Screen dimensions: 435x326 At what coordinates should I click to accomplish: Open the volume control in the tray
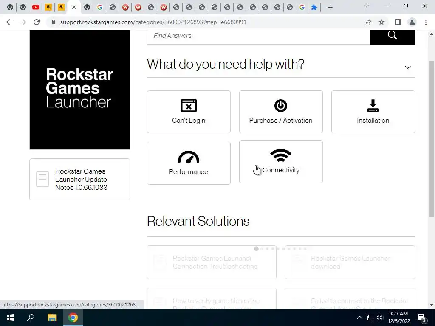[379, 318]
